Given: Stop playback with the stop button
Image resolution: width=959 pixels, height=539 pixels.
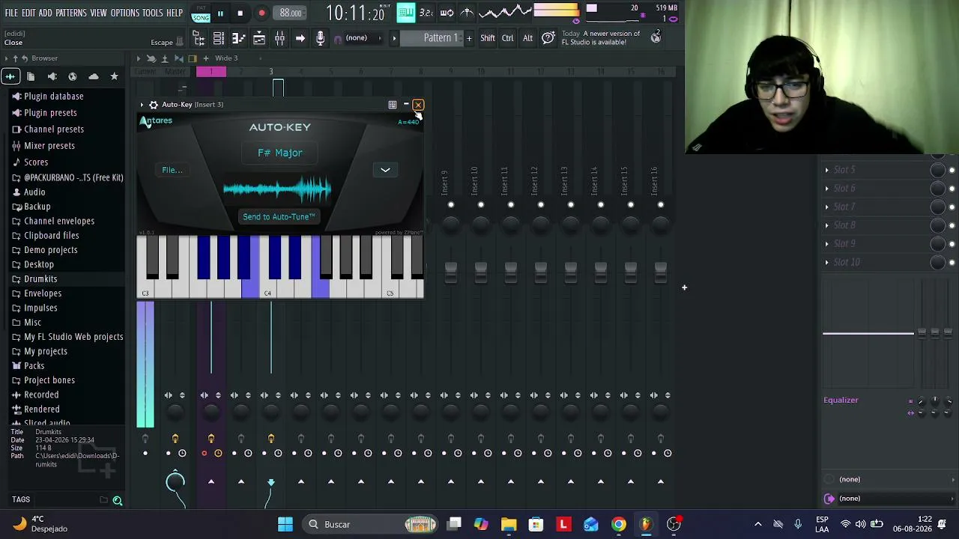Looking at the screenshot, I should [240, 13].
